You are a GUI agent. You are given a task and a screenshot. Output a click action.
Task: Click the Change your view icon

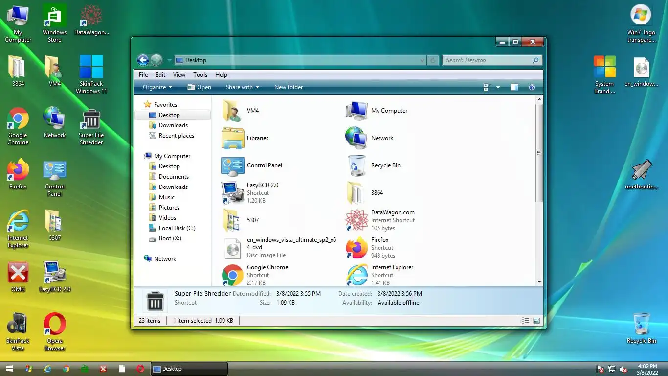click(x=486, y=87)
